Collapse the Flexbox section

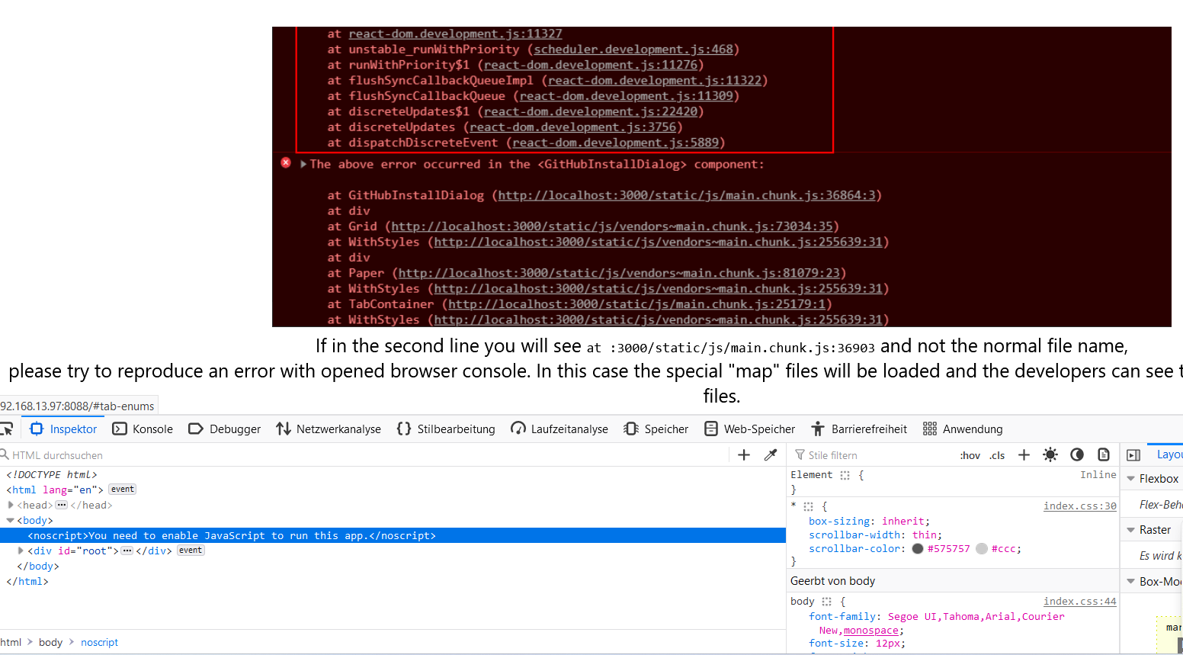[x=1131, y=479]
